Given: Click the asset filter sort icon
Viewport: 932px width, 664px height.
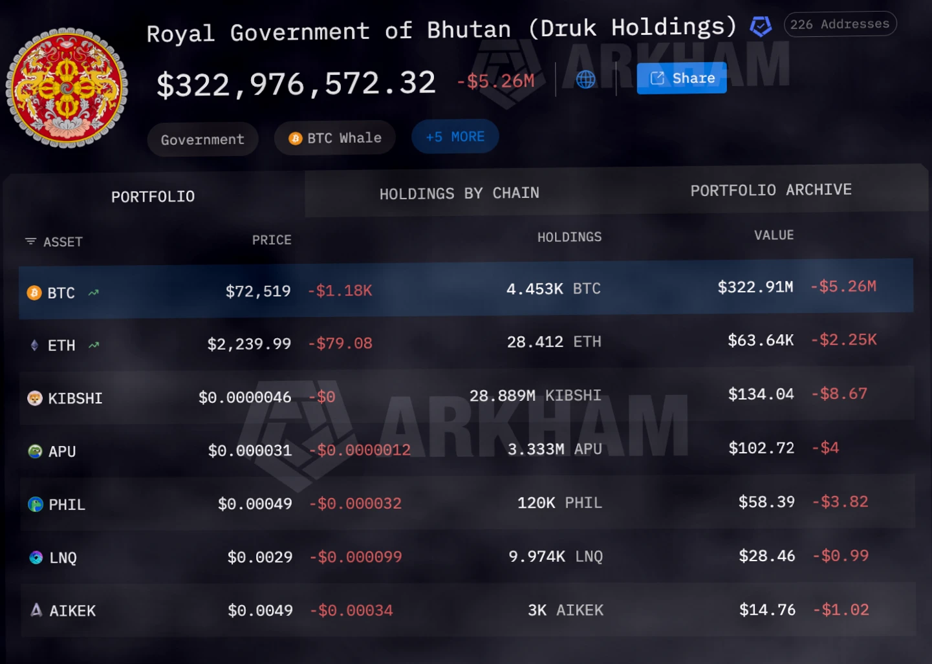Looking at the screenshot, I should 30,241.
